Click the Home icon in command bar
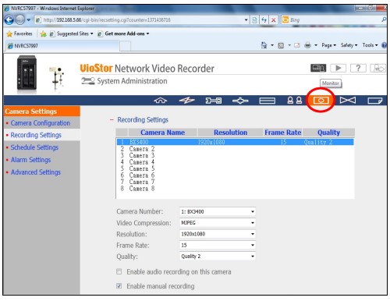This screenshot has height=301, width=390. coord(264,45)
